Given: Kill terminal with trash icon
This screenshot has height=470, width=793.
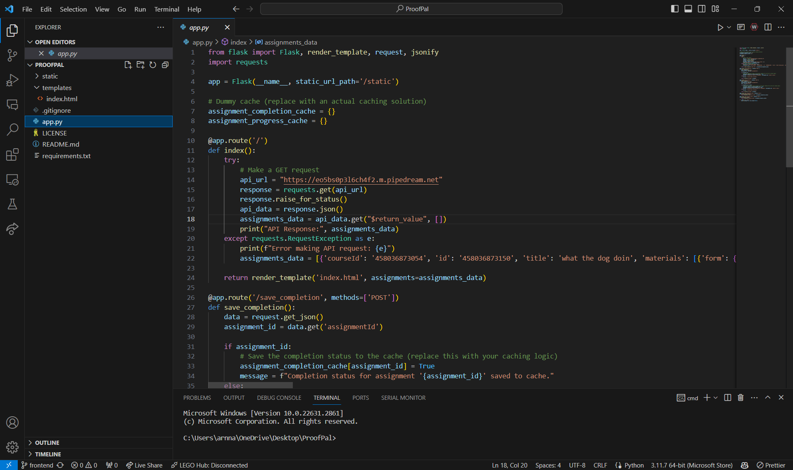Looking at the screenshot, I should click(x=741, y=397).
